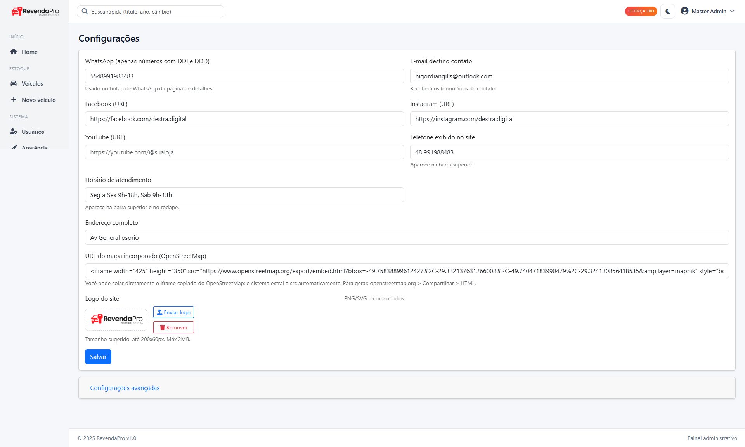Screen dimensions: 745x447
Task: Toggle dark mode moon icon
Action: pyautogui.click(x=668, y=11)
